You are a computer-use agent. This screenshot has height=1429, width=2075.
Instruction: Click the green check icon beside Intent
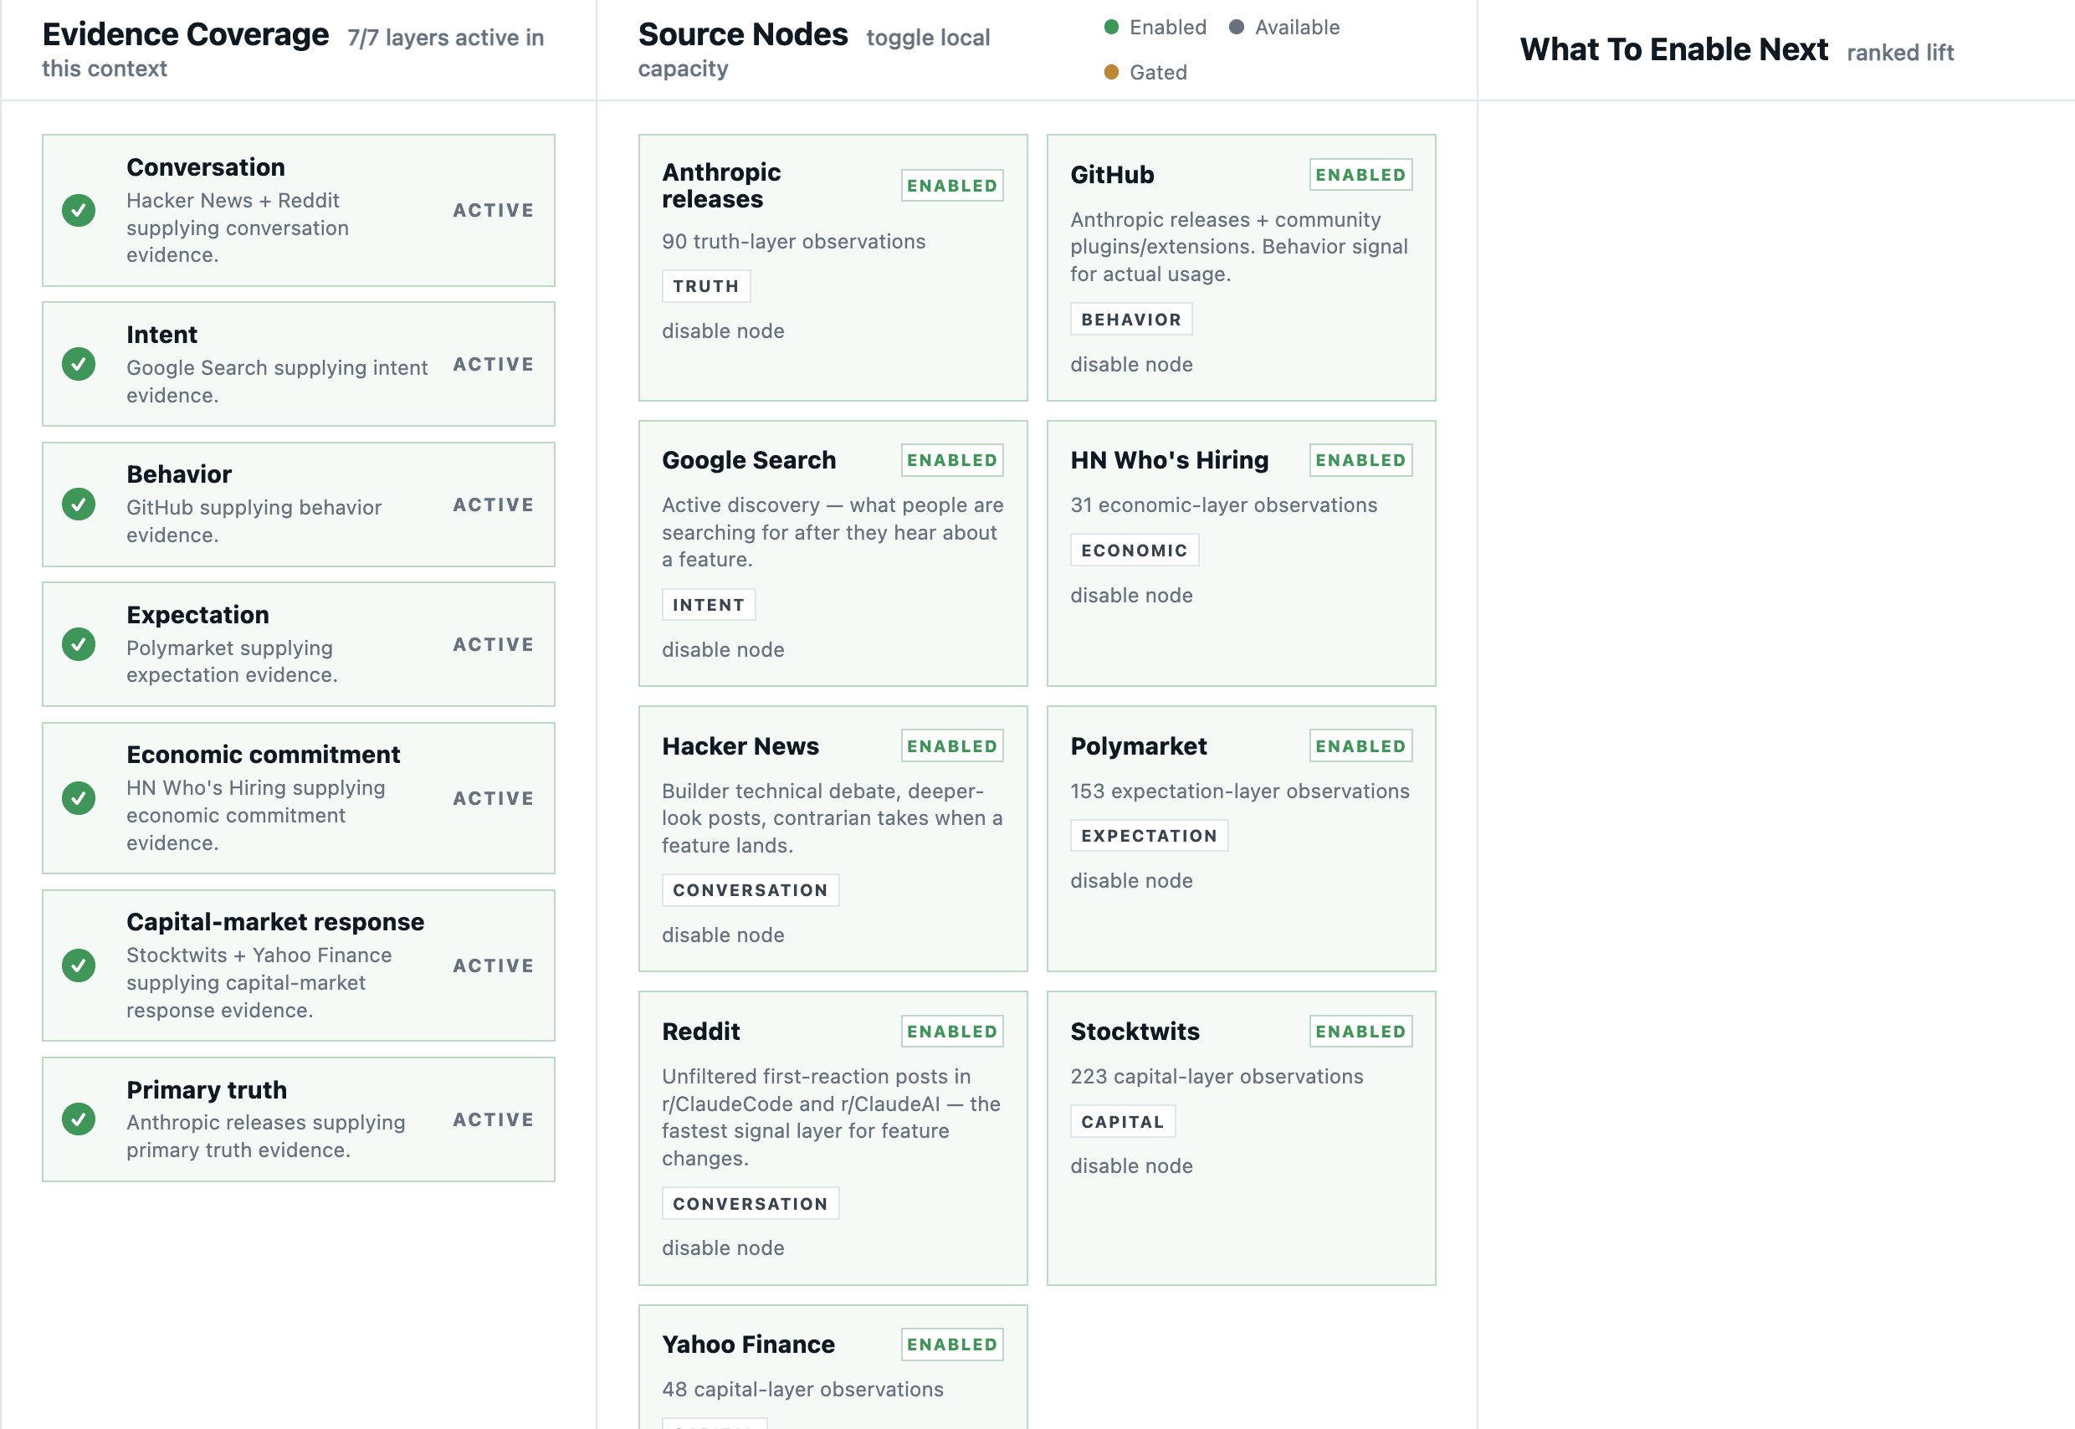(79, 365)
